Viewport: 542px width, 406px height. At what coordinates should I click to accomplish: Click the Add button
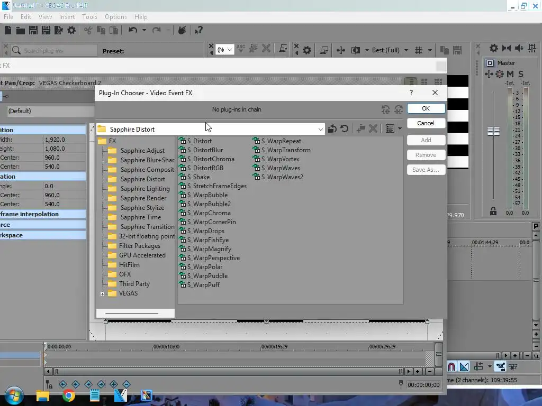coord(426,140)
